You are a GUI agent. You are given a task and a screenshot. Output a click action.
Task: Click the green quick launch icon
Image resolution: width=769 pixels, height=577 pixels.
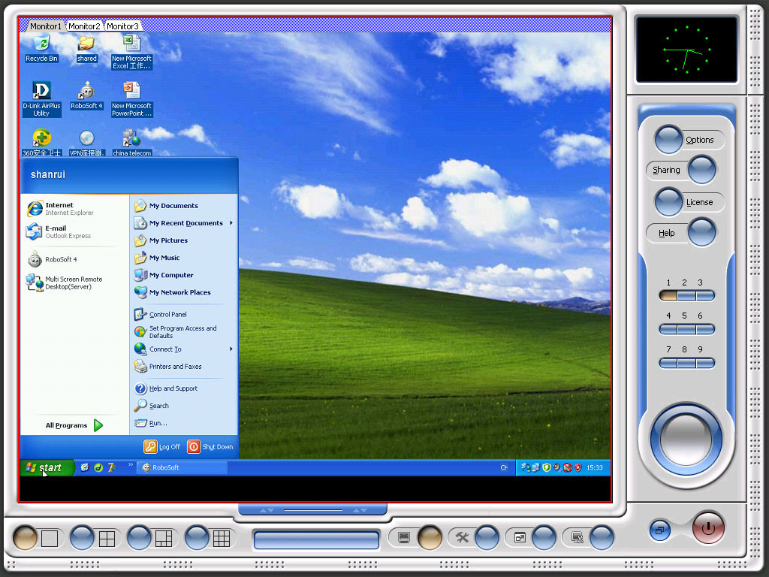tap(98, 467)
